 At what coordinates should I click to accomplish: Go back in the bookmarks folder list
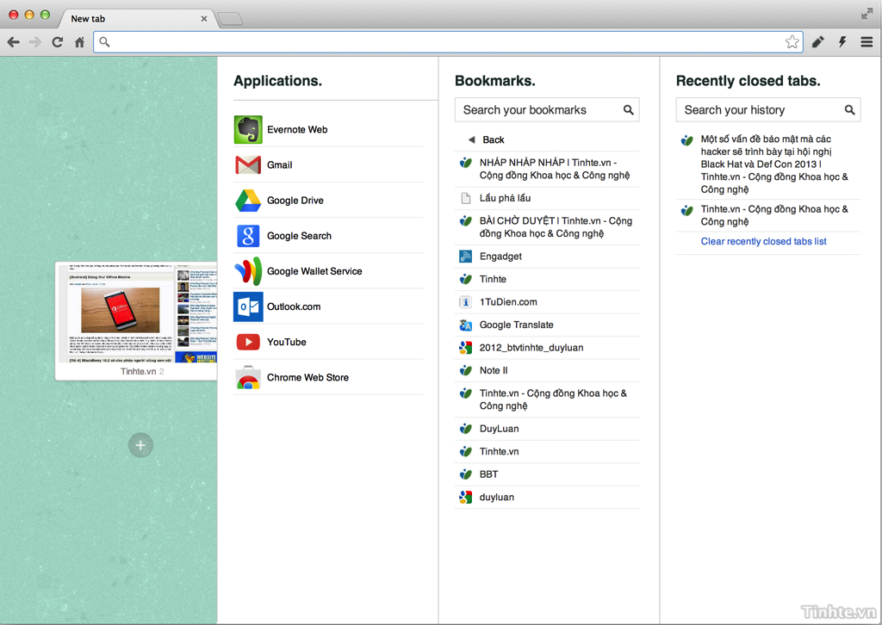(x=488, y=140)
